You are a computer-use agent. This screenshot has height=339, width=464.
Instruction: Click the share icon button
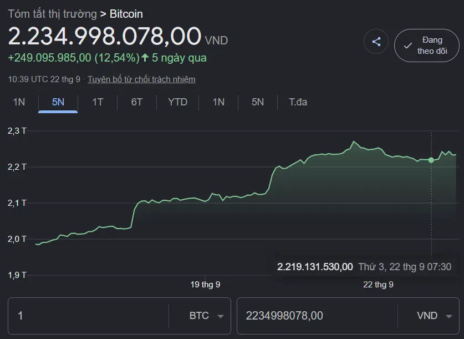click(x=376, y=42)
